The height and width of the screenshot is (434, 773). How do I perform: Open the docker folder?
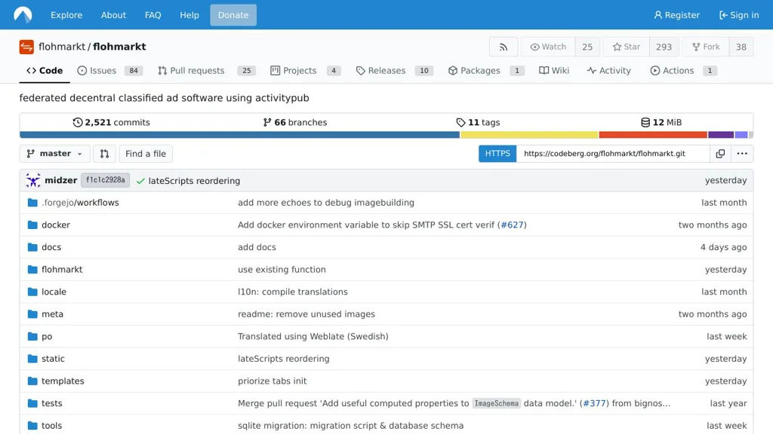[x=56, y=225]
